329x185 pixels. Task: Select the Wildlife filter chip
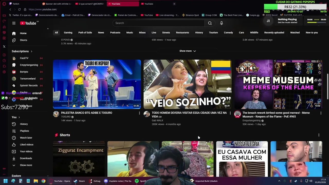pyautogui.click(x=254, y=33)
